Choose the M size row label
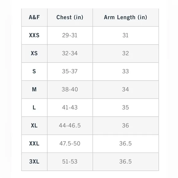The width and height of the screenshot is (178, 178). [x=34, y=89]
